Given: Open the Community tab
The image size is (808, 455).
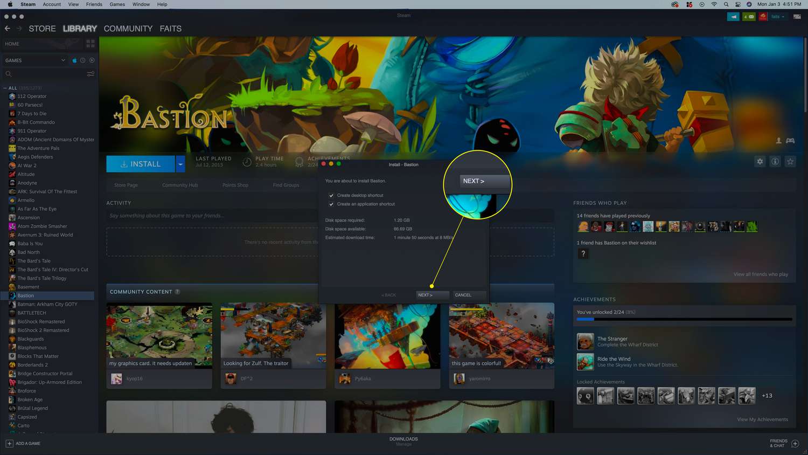Looking at the screenshot, I should coord(128,29).
